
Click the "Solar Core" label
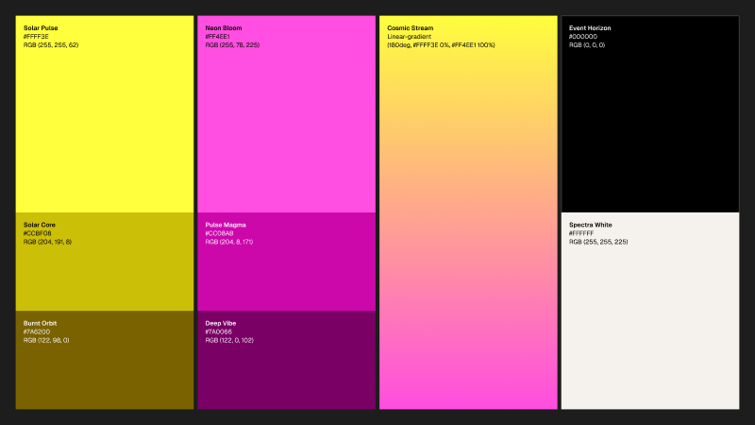[40, 225]
